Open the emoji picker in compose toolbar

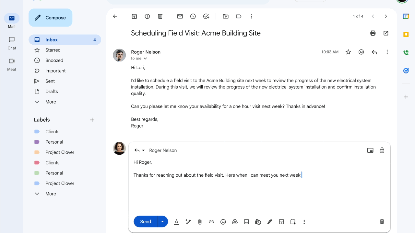point(223,222)
